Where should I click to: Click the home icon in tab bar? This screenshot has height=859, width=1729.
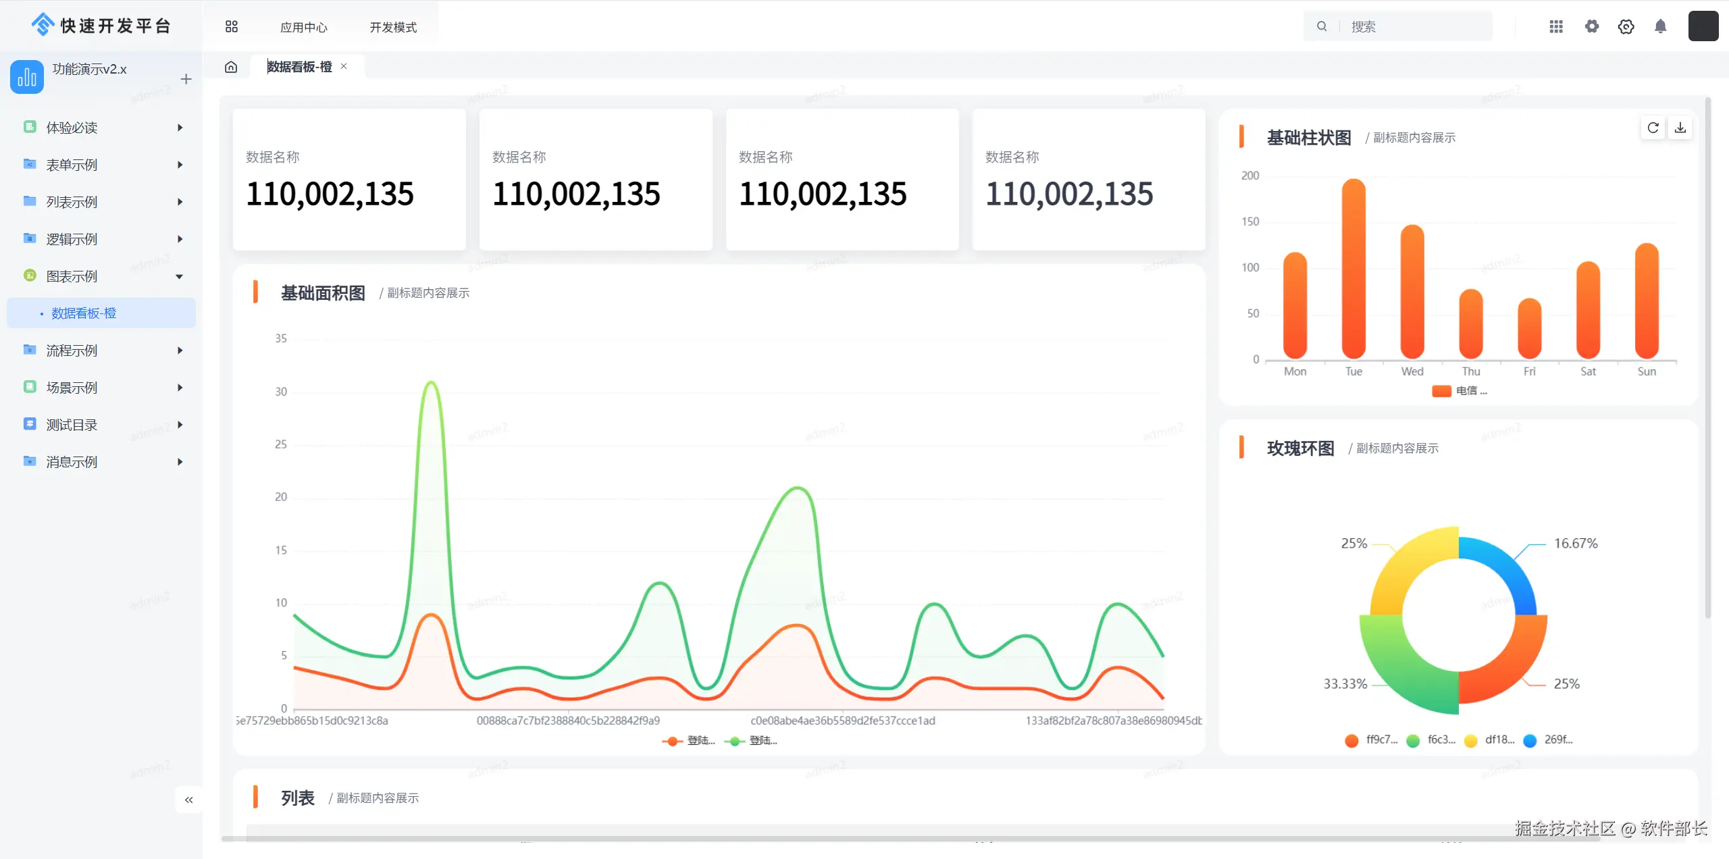pos(231,67)
